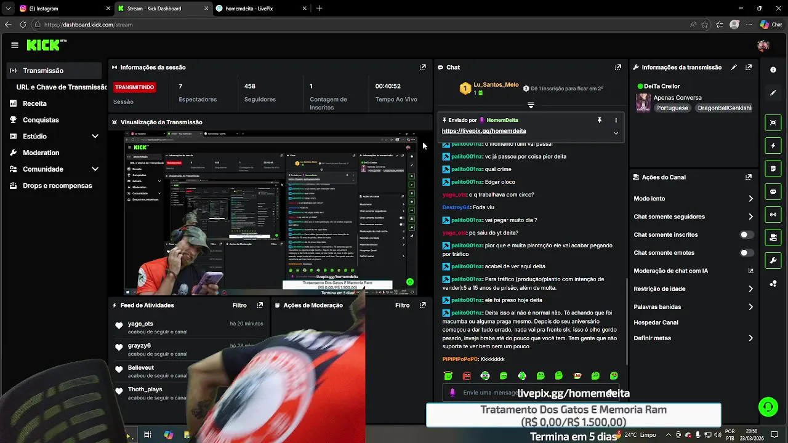
Task: Click the Apenas Conversa category thumbnail
Action: point(643,102)
